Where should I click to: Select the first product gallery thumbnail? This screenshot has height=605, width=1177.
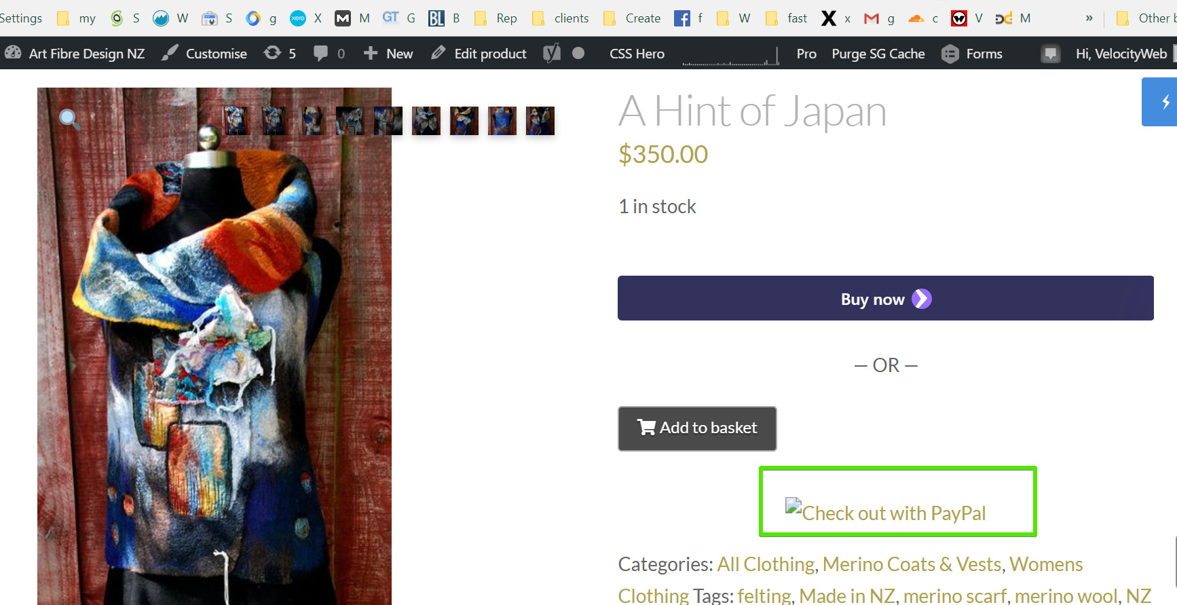236,121
